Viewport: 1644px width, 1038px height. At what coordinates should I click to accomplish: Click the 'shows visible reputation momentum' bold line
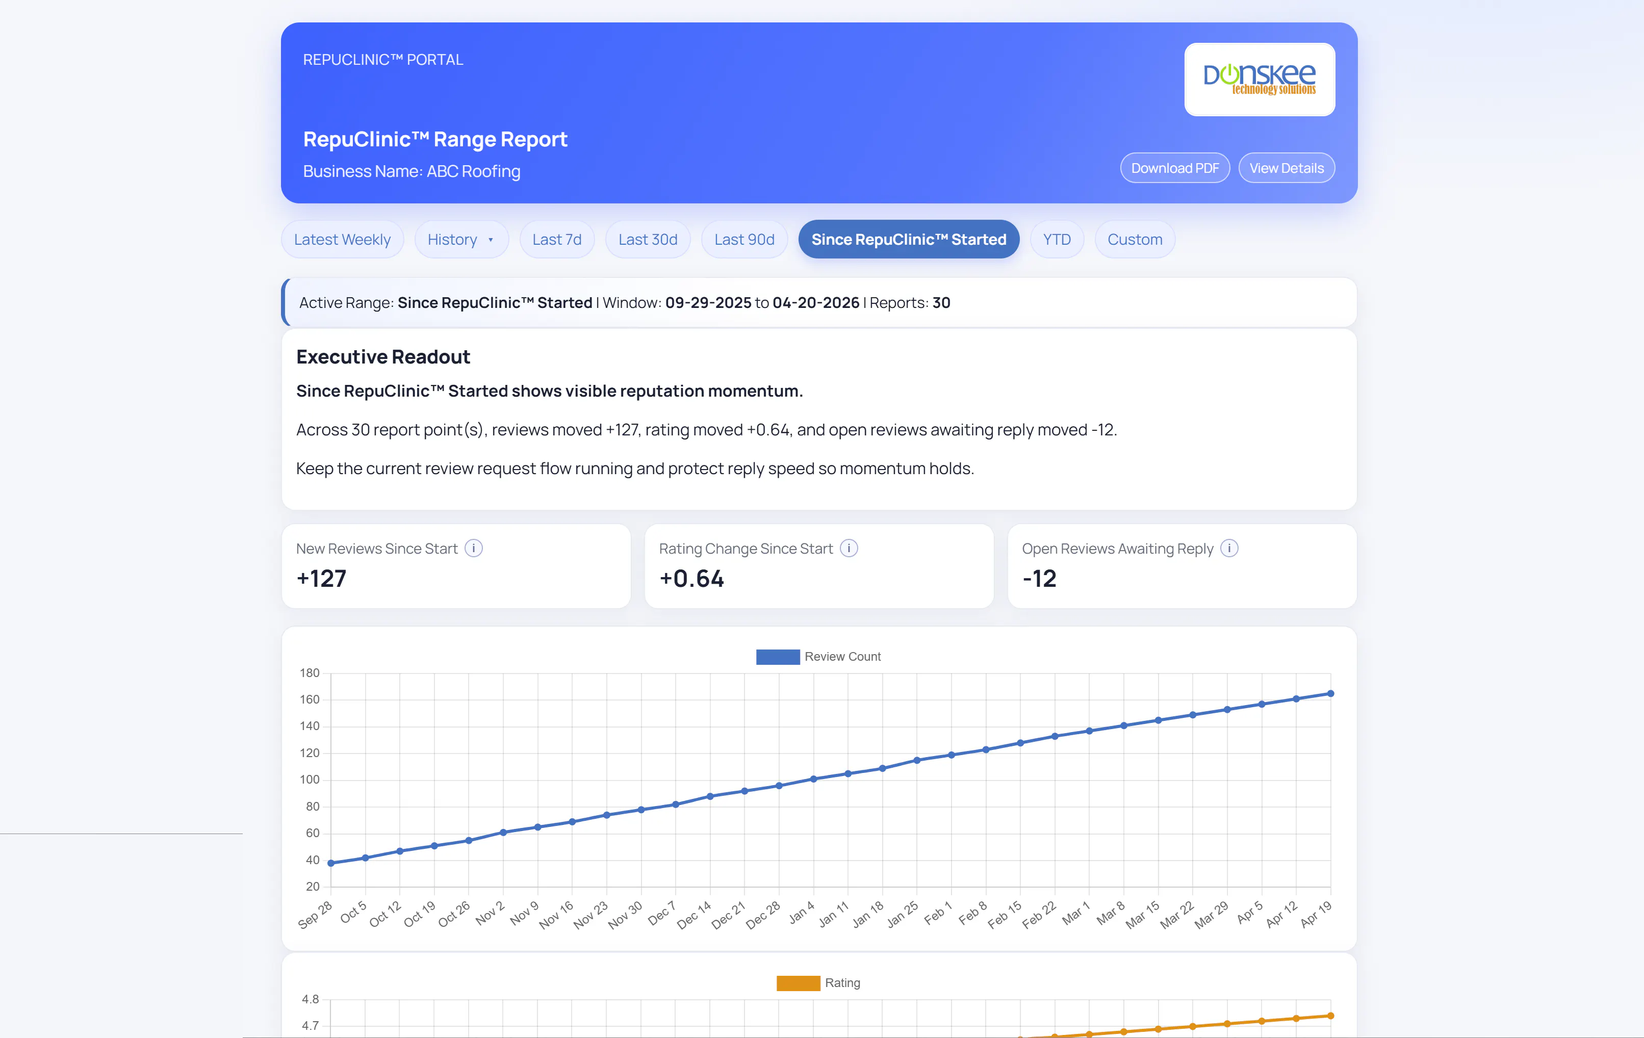point(550,391)
